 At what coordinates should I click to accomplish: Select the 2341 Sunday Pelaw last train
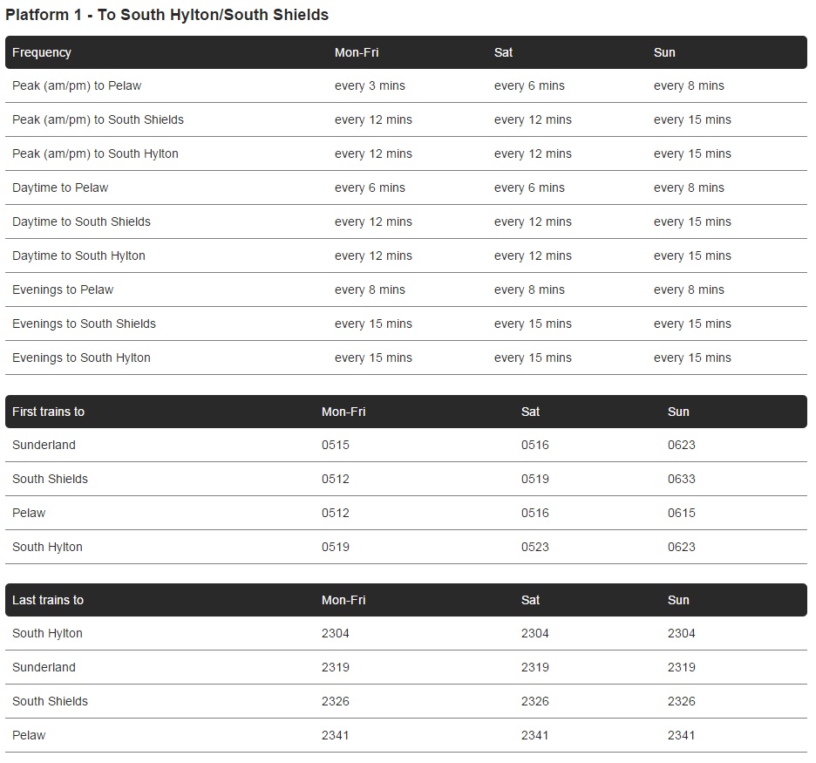[x=681, y=735]
